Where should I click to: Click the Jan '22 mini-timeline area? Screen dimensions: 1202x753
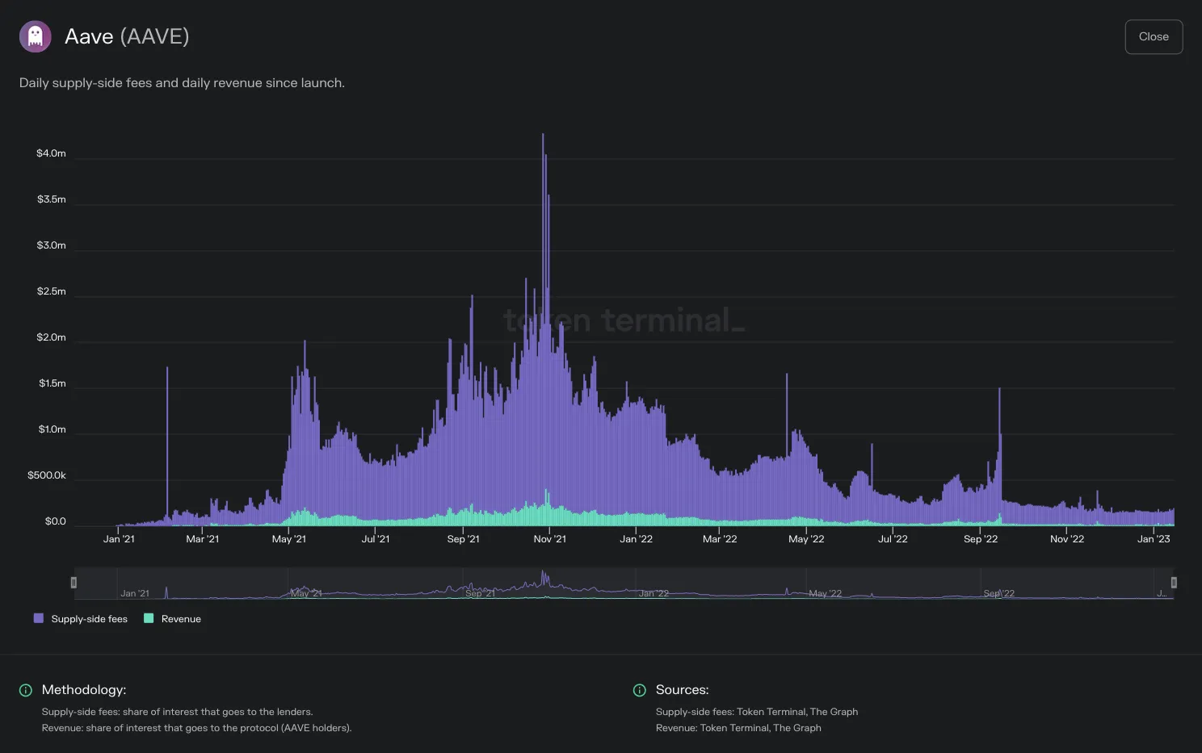pos(654,593)
